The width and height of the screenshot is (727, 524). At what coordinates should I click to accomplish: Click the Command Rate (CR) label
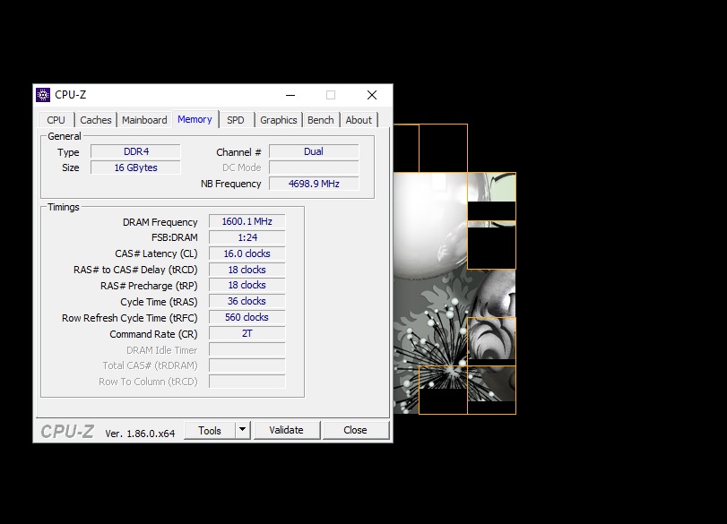(x=153, y=334)
